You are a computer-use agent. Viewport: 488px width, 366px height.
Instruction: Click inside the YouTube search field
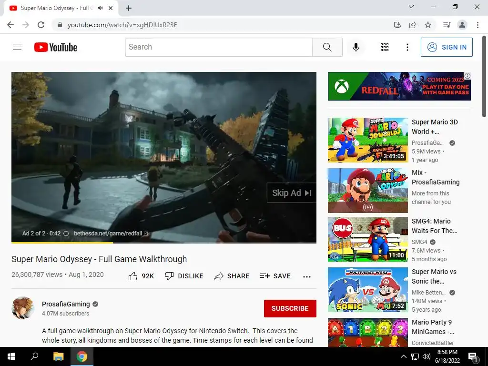pos(219,47)
